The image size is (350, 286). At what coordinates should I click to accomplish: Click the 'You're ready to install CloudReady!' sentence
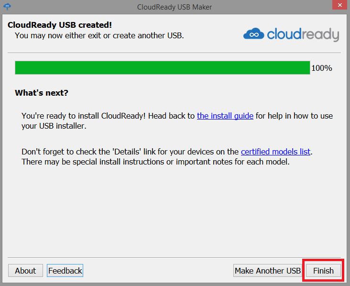tap(108, 116)
